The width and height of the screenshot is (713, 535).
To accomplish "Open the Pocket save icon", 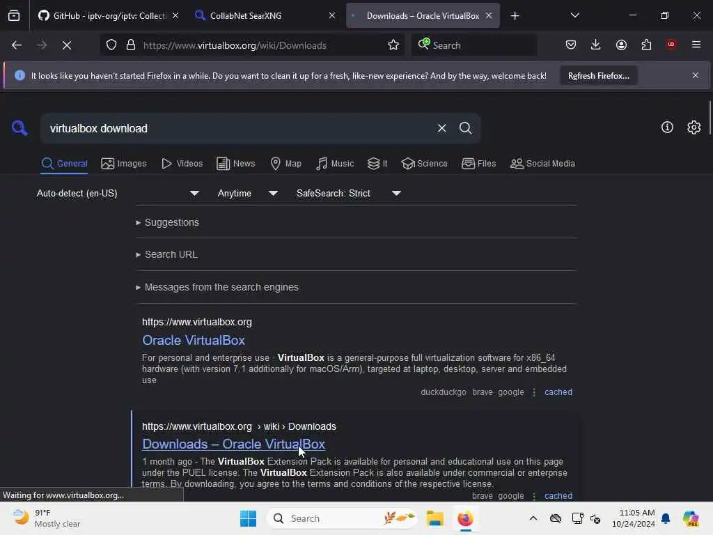I will point(571,45).
